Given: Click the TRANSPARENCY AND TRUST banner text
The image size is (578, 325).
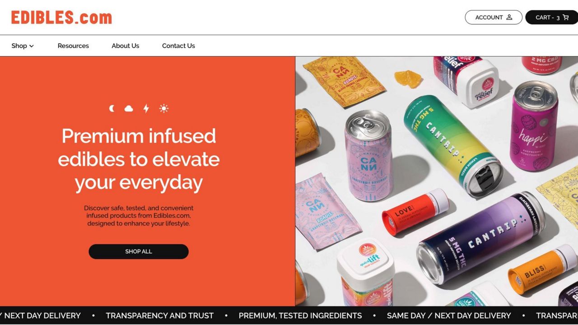Looking at the screenshot, I should coord(160,316).
